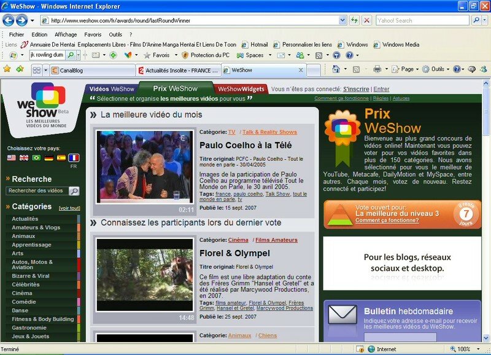Select the Spain flag
The image size is (491, 355).
(61, 158)
